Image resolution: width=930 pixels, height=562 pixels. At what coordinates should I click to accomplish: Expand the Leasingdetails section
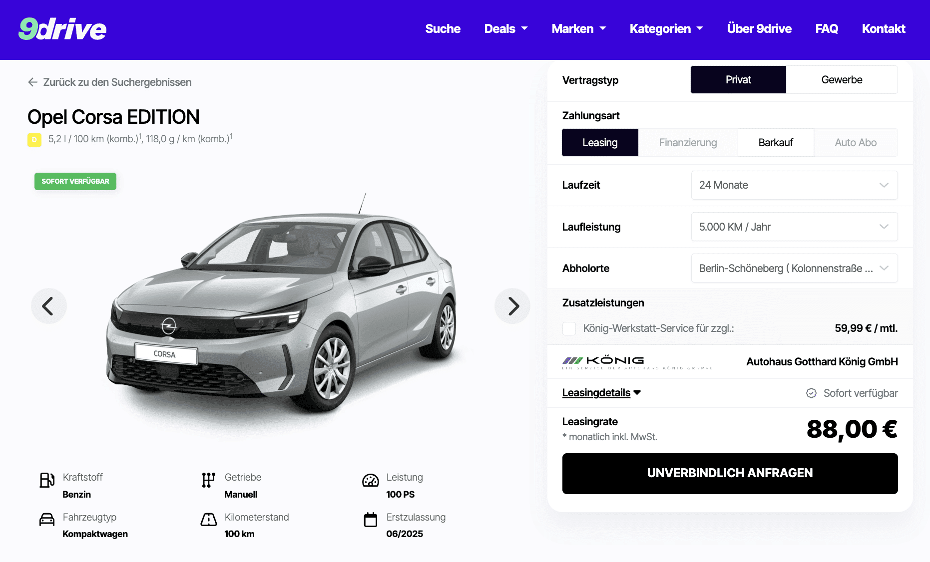(601, 393)
